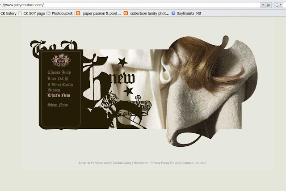Select What's New menu item
The height and width of the screenshot is (191, 286).
[x=59, y=95]
